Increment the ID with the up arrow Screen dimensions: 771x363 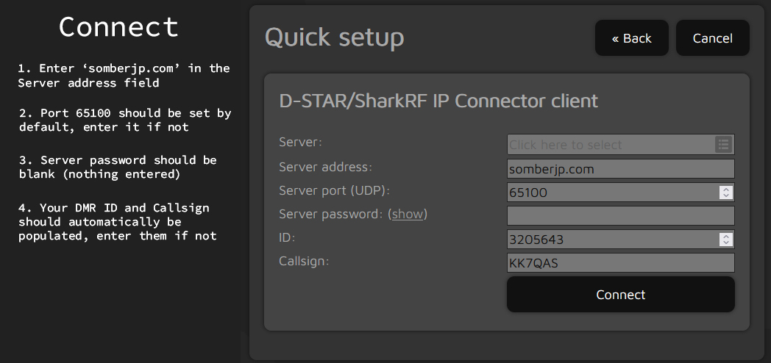pyautogui.click(x=726, y=236)
